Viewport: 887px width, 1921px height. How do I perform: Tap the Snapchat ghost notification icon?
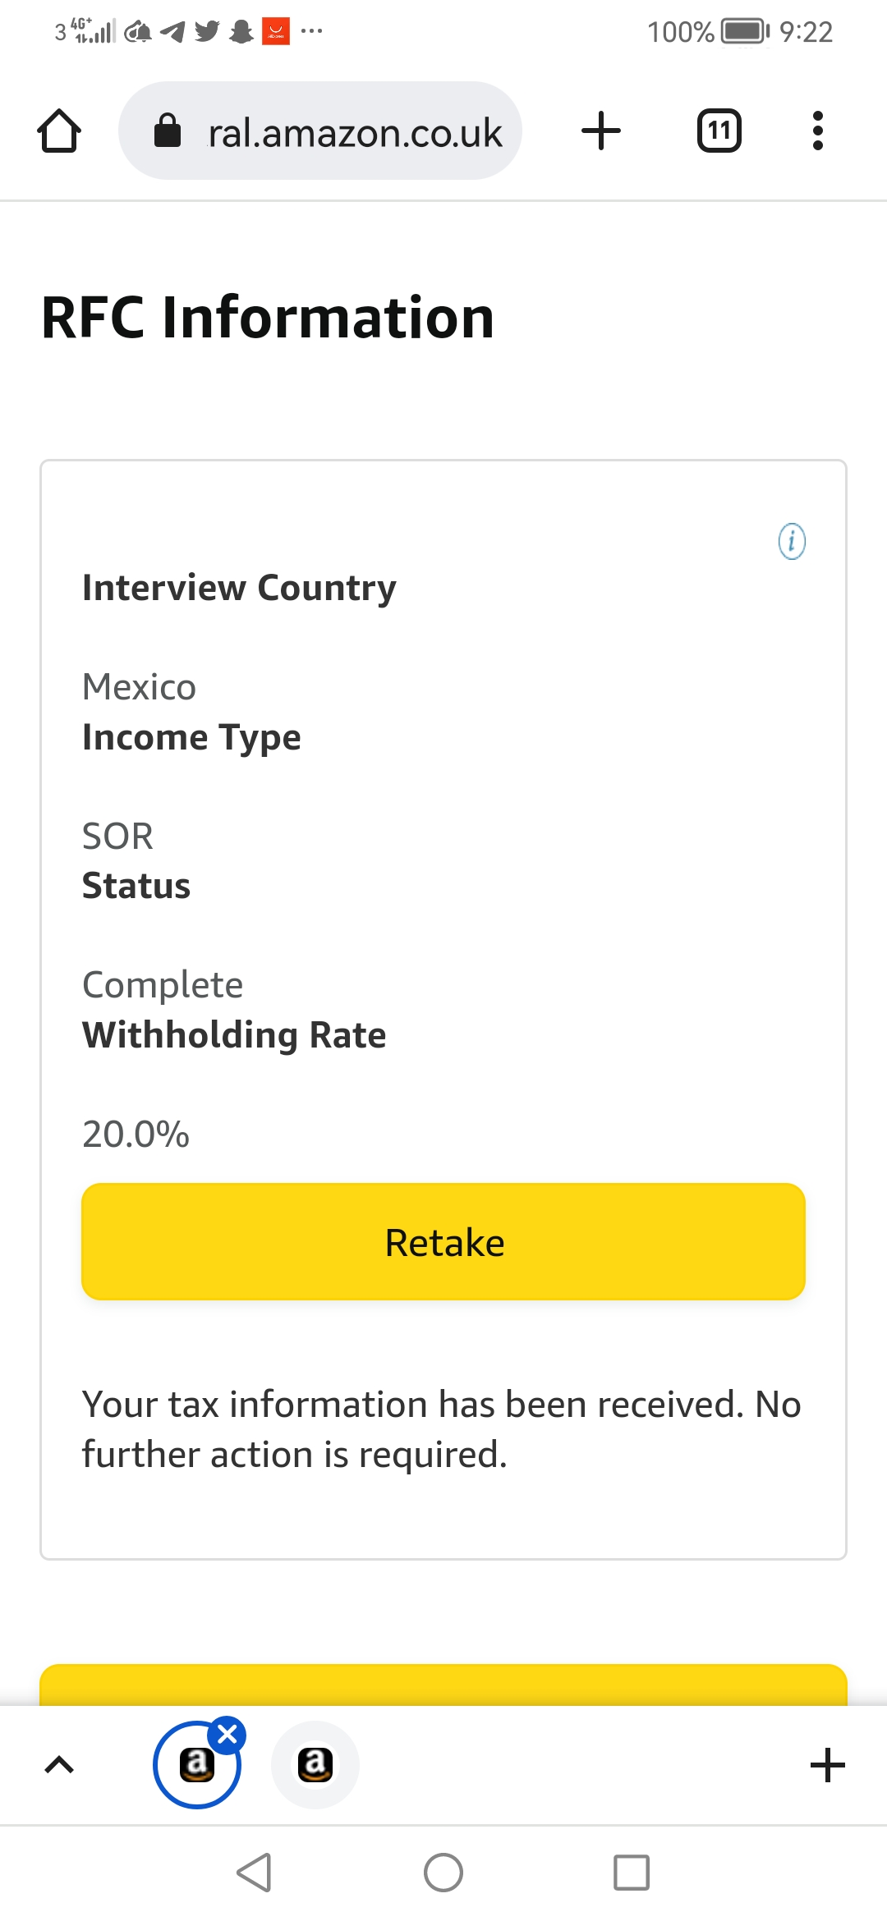point(241,32)
